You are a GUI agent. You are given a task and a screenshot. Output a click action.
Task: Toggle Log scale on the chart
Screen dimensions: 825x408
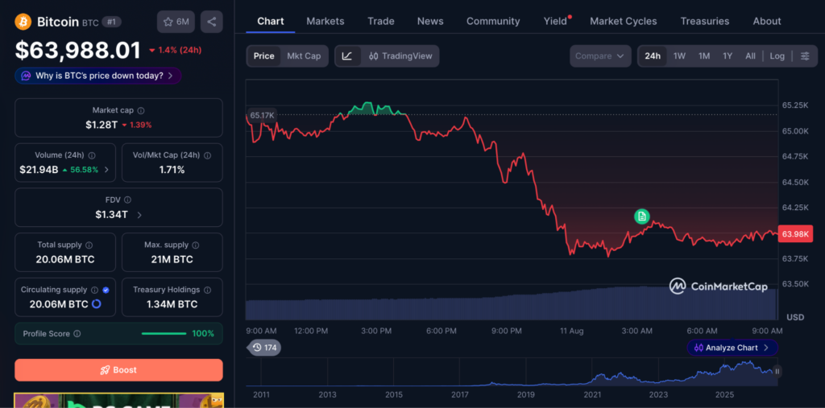(777, 56)
